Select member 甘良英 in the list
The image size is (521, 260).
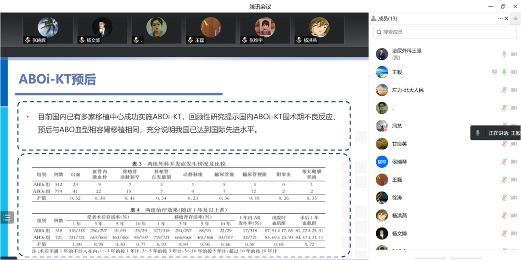tap(445, 144)
